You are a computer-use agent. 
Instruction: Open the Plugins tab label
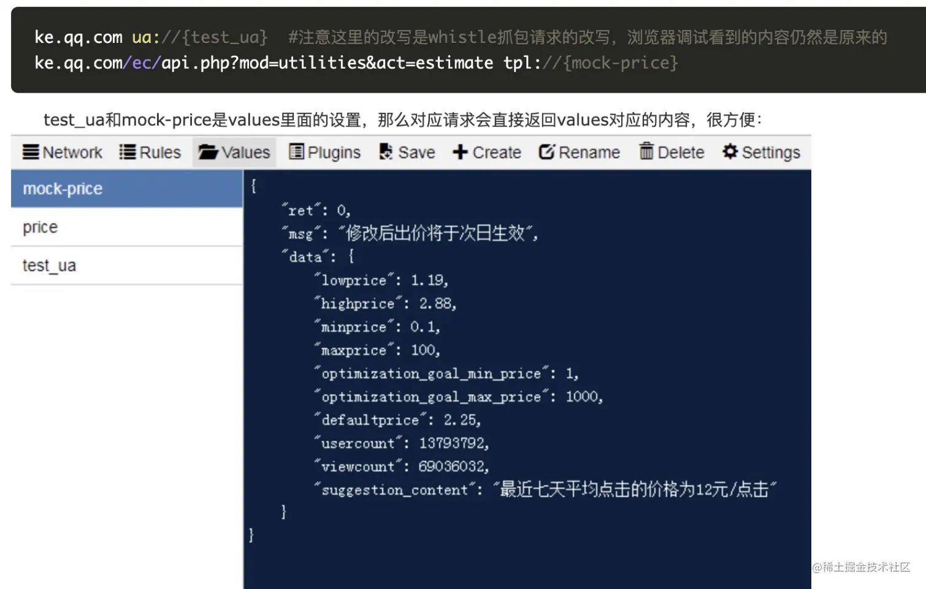coord(334,153)
